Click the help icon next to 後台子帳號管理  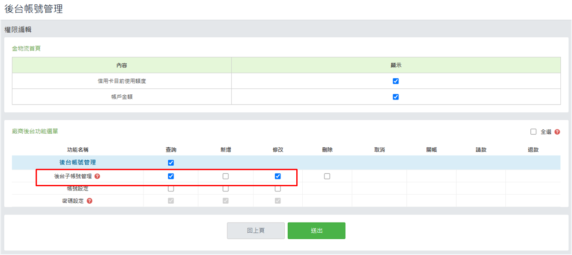click(97, 176)
